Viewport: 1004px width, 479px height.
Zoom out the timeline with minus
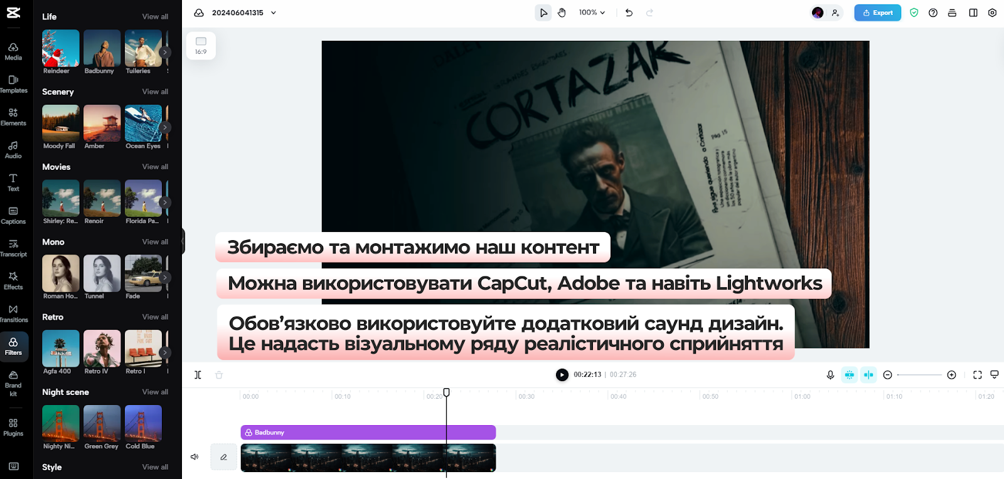click(x=887, y=375)
